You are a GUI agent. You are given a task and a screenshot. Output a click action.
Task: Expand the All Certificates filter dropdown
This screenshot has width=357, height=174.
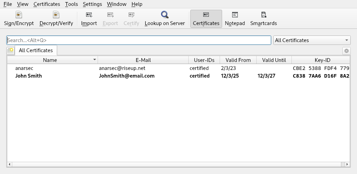tap(312, 40)
